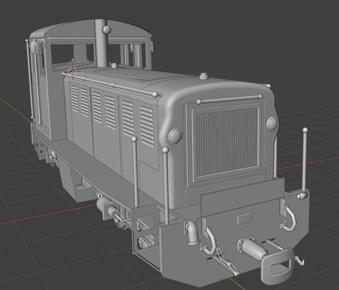339x290 pixels.
Task: Select the locomotive's front radiator grille mesh
Action: coord(227,142)
